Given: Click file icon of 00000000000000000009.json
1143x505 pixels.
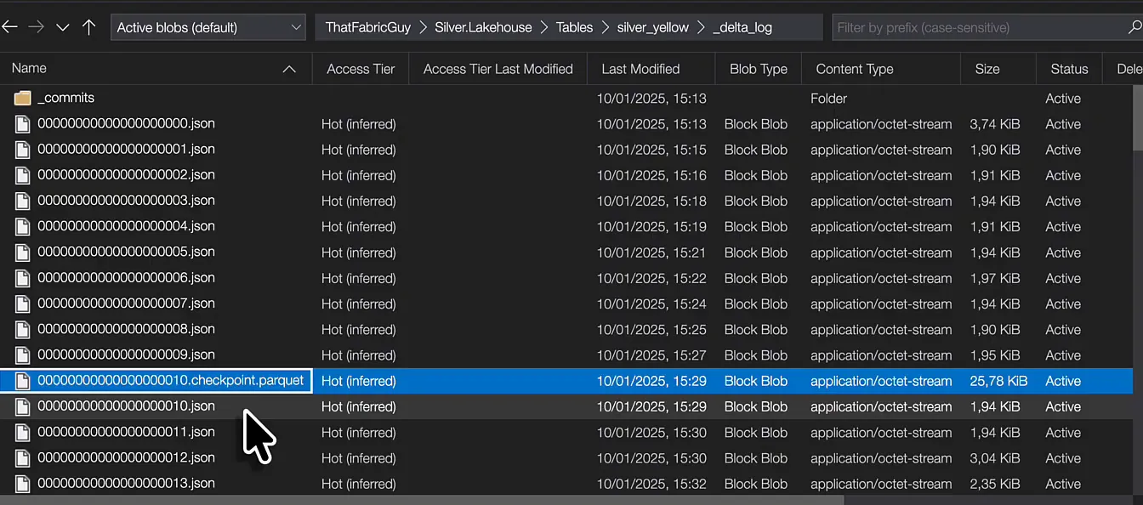Looking at the screenshot, I should tap(22, 355).
